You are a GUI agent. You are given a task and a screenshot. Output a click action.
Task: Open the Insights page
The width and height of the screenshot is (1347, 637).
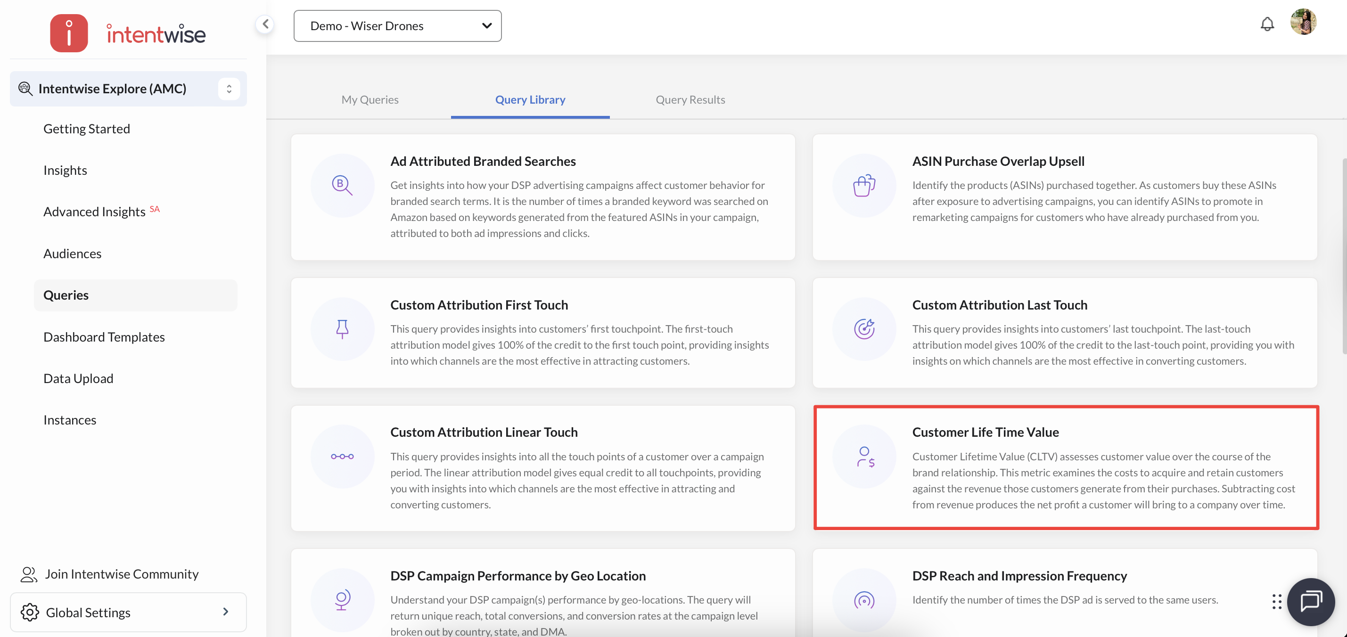click(x=66, y=170)
